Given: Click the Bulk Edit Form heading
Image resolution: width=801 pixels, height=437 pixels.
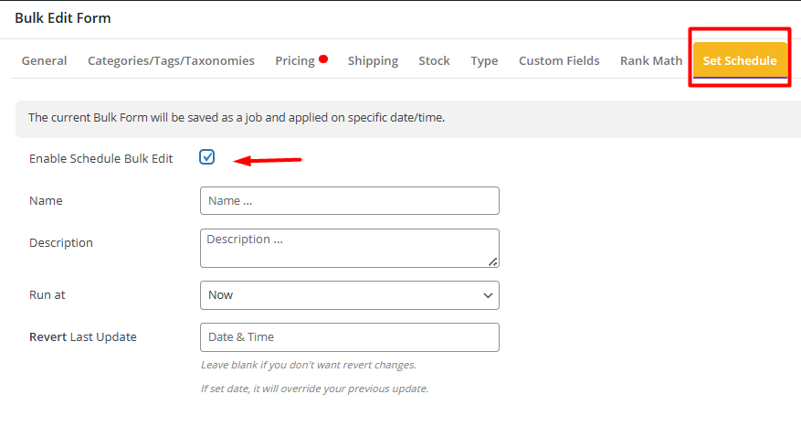Looking at the screenshot, I should pyautogui.click(x=63, y=17).
